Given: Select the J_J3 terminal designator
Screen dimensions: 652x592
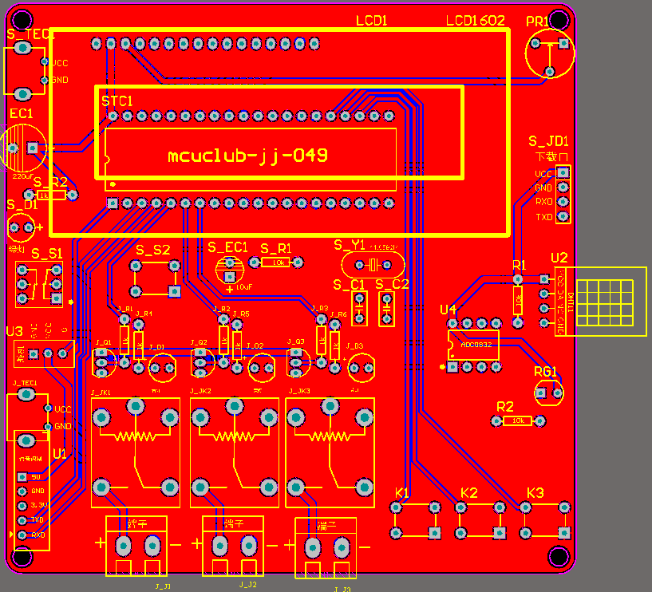Looking at the screenshot, I should (342, 589).
